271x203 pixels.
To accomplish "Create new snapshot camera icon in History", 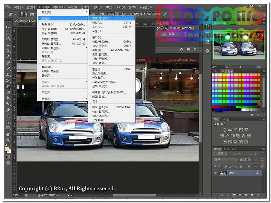I will (188, 49).
